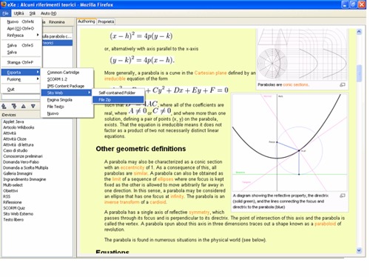Screen dimensions: 370x277
Task: Add the Domanda a Scelta Multipla iDevice
Action: pos(26,167)
